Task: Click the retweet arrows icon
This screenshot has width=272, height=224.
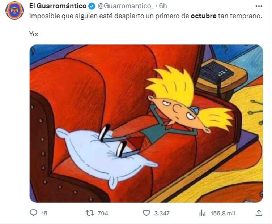Action: (90, 213)
